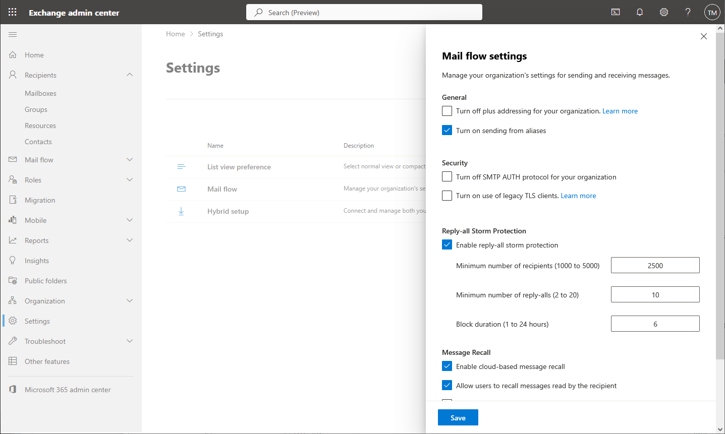Screen dimensions: 725x434
Task: Click the Block duration hours field
Action: pos(655,324)
